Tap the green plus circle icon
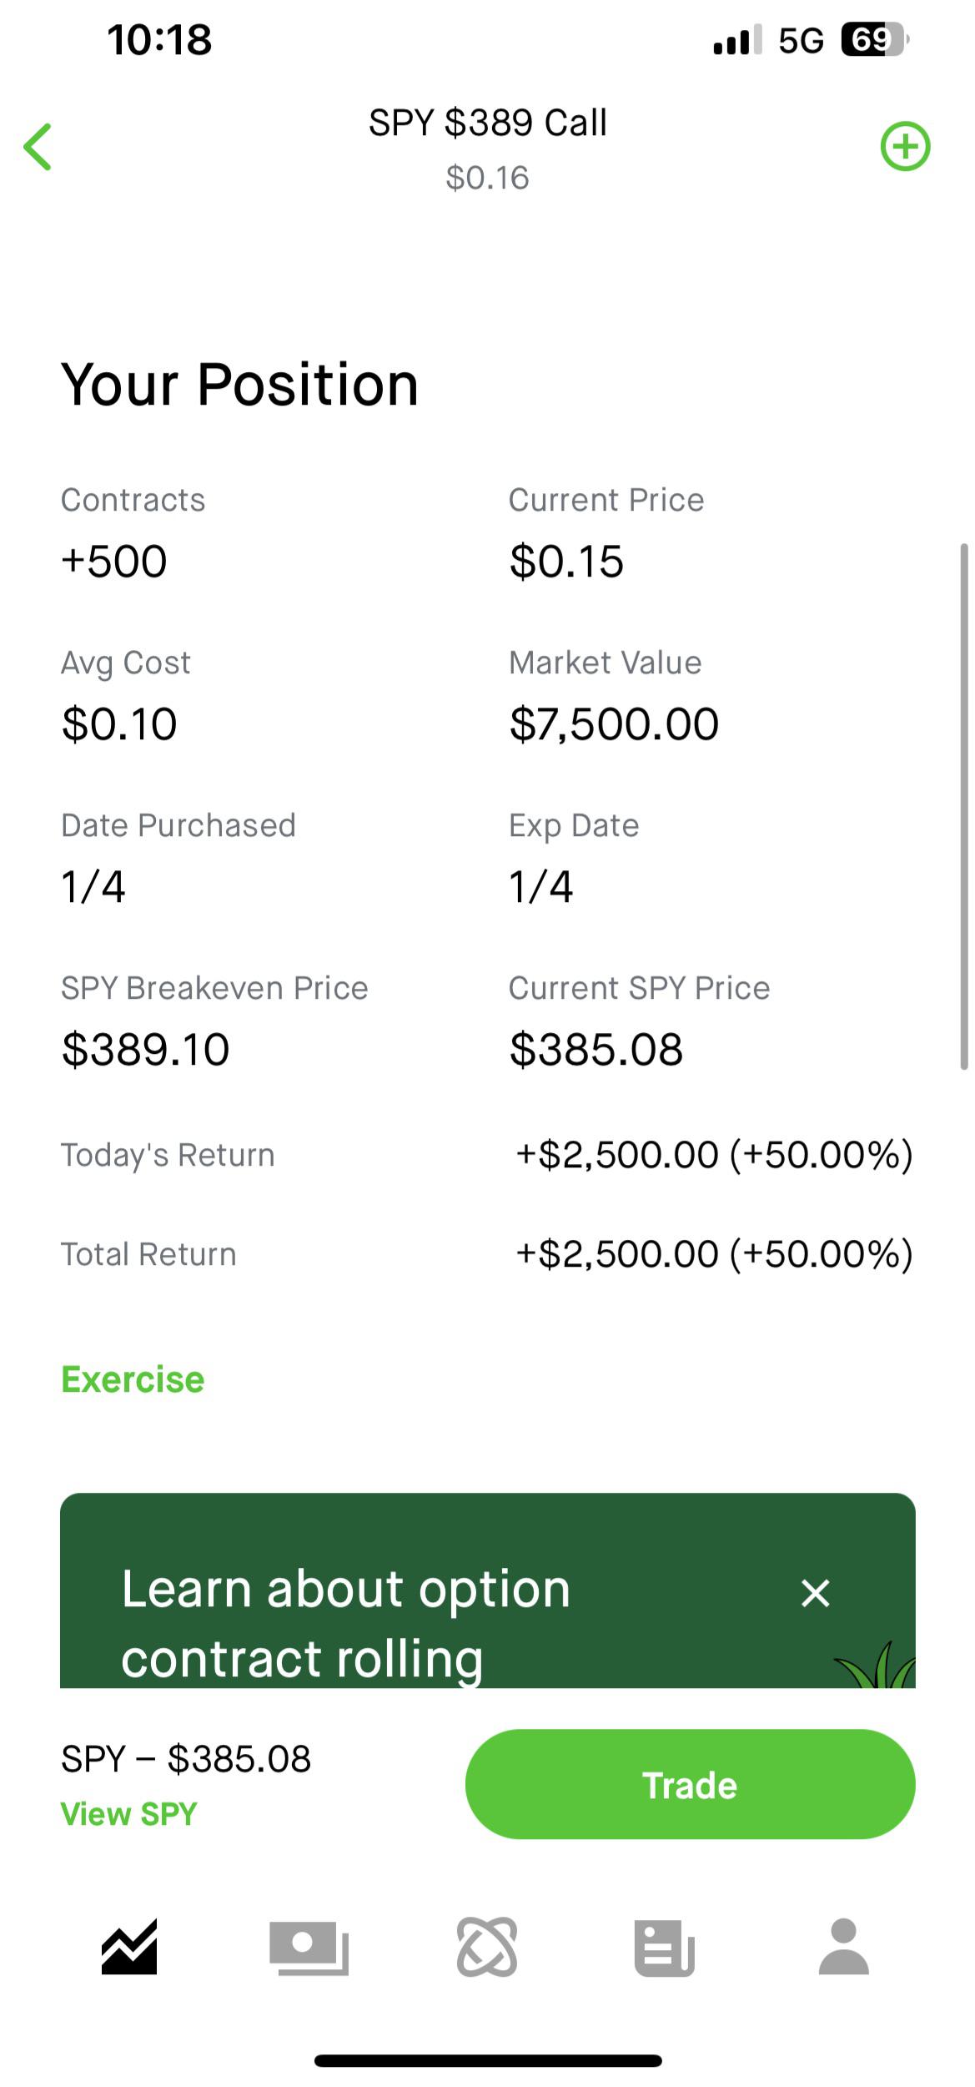Image resolution: width=975 pixels, height=2087 pixels. pyautogui.click(x=905, y=147)
